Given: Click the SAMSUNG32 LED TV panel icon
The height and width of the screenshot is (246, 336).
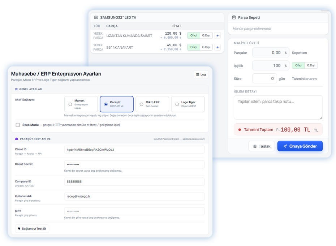Looking at the screenshot, I should coord(96,17).
